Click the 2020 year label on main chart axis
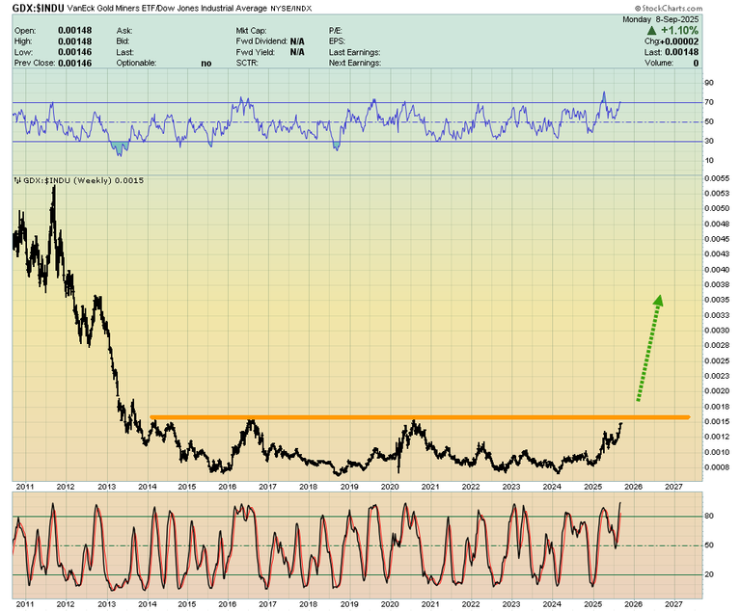741x611 pixels. point(389,487)
